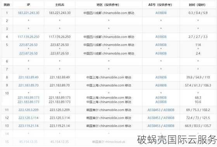Image resolution: width=217 pixels, height=147 pixels.
Task: Select the 中国四川成都 region cell in hop 1
Action: (x=109, y=13)
